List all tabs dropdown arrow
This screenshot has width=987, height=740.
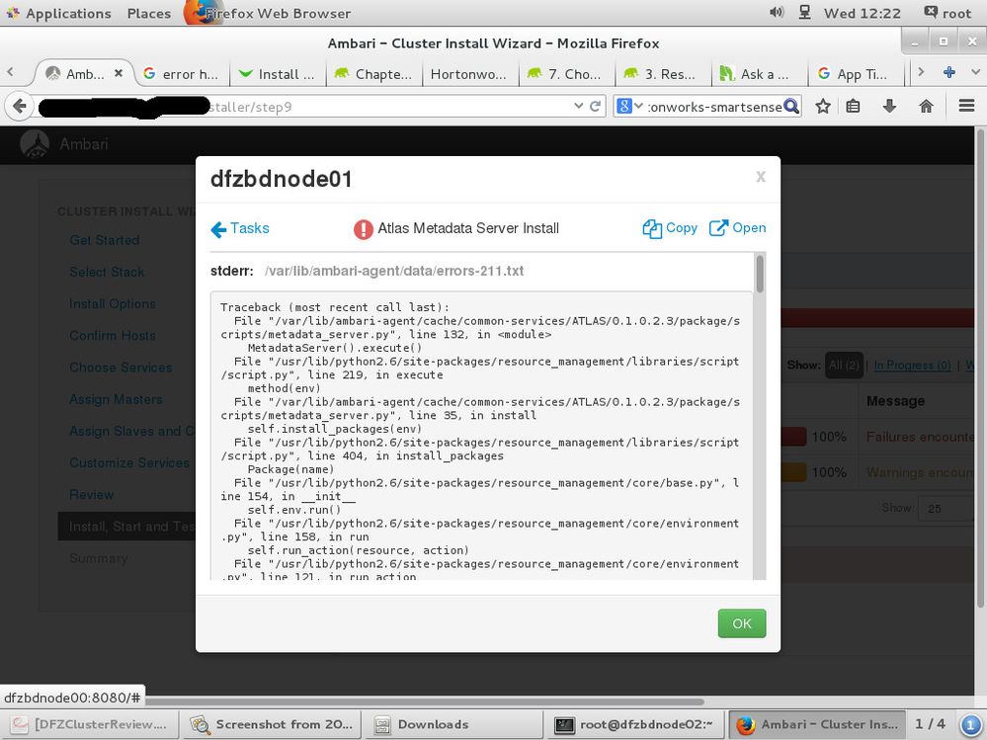[975, 72]
